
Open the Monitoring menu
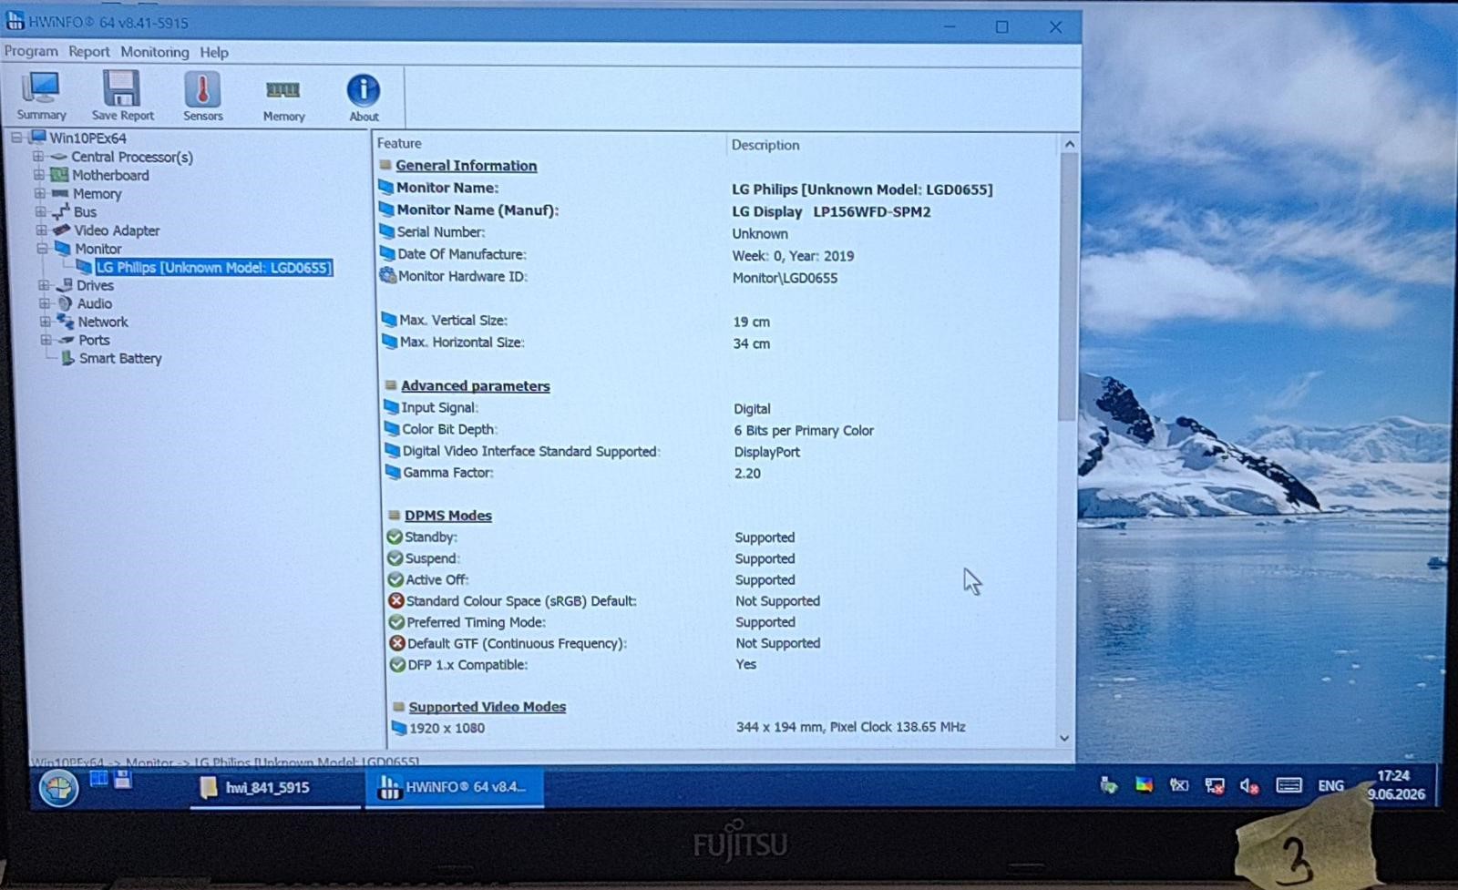click(x=155, y=52)
